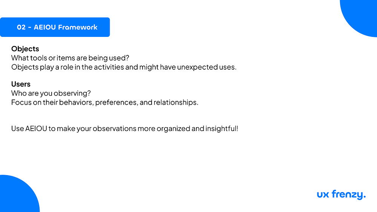Click the word Framework in the banner
Viewport: 377px width, 212px height.
tap(78, 27)
